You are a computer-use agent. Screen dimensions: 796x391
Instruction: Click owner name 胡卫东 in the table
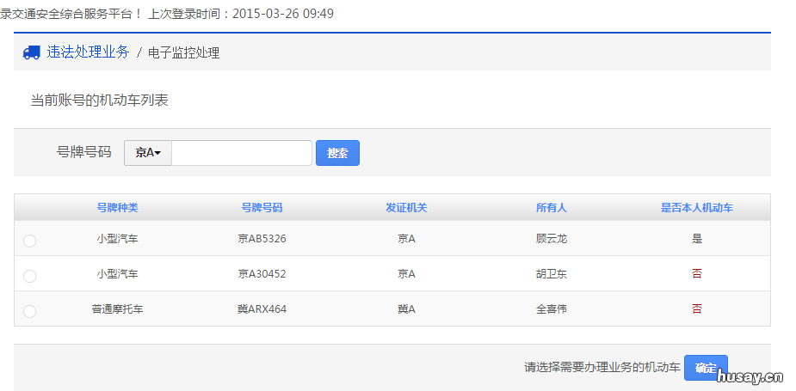pyautogui.click(x=551, y=274)
